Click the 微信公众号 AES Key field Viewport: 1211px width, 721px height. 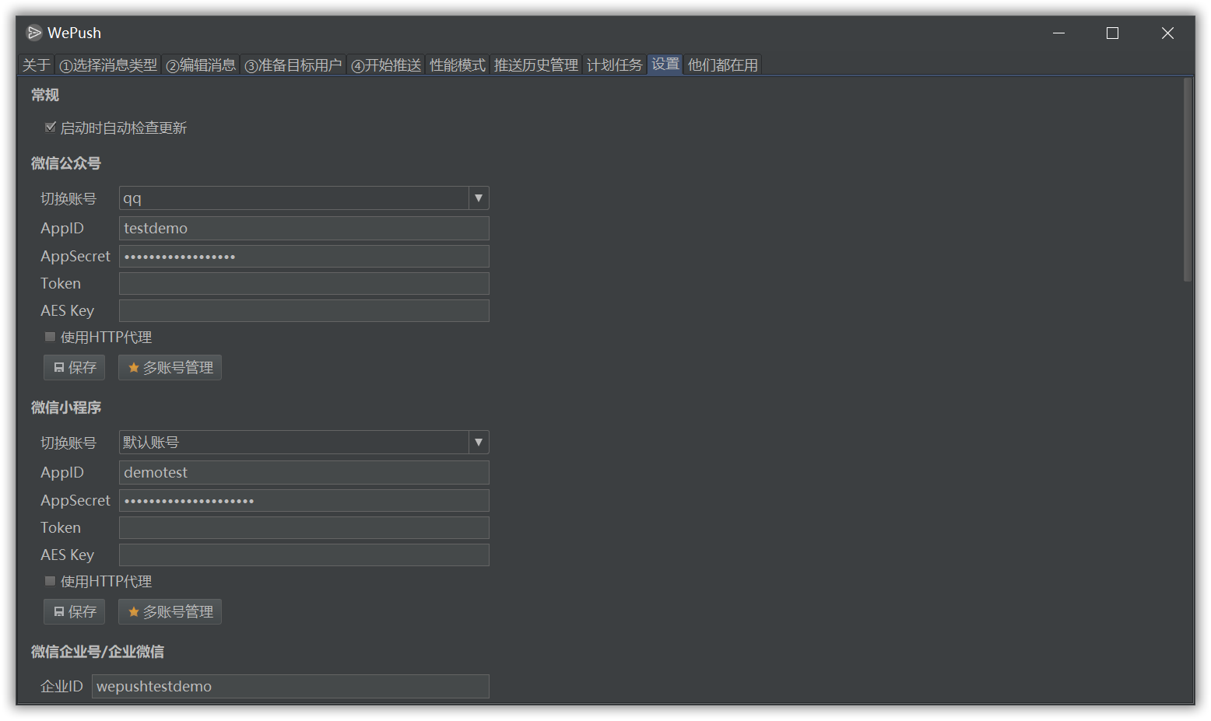point(304,311)
